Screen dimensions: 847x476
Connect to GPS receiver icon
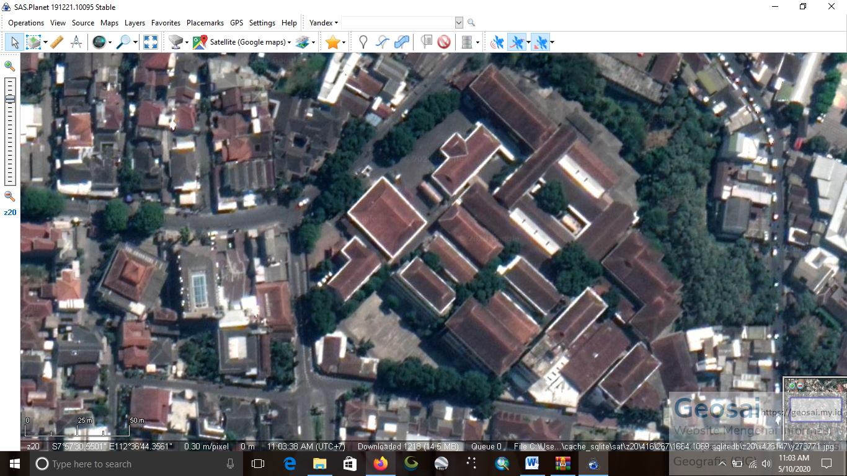click(497, 42)
